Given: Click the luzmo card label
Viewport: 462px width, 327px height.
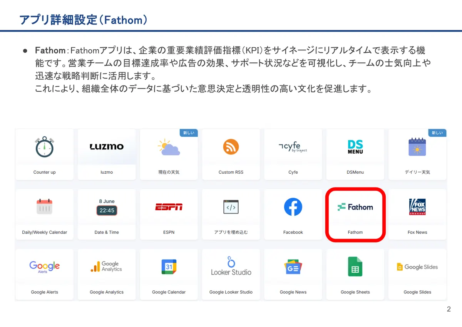Looking at the screenshot, I should (107, 172).
